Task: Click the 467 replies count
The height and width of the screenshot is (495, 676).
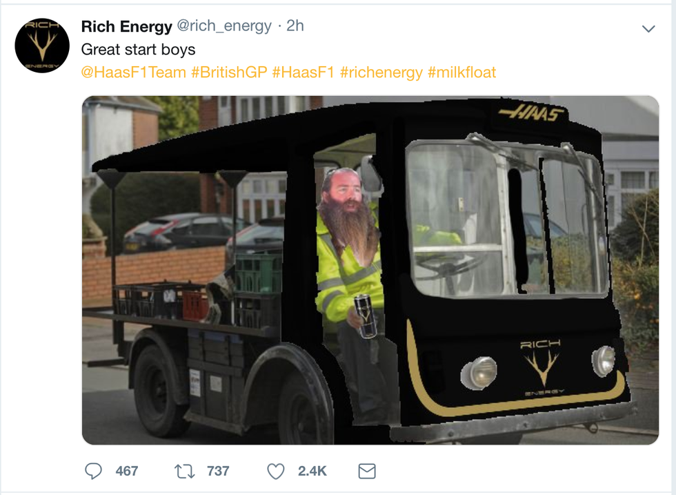Action: 127,471
